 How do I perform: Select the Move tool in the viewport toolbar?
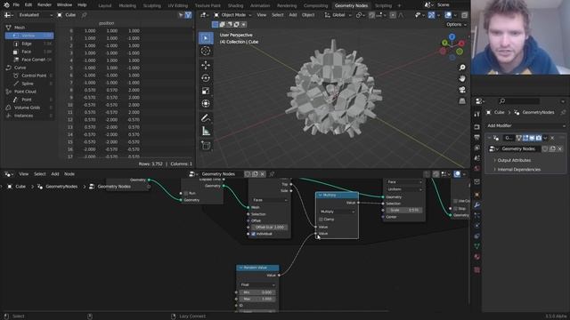click(206, 65)
